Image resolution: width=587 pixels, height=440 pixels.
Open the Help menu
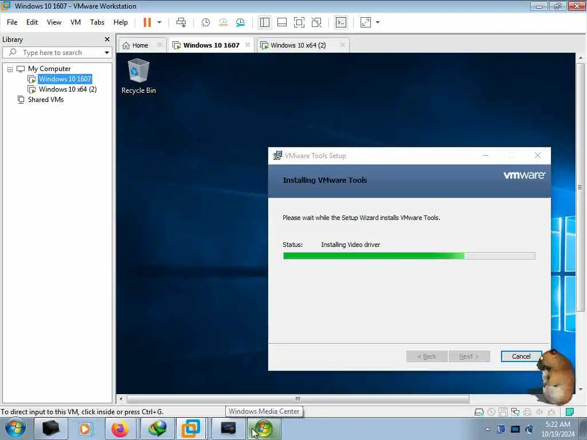pyautogui.click(x=120, y=22)
